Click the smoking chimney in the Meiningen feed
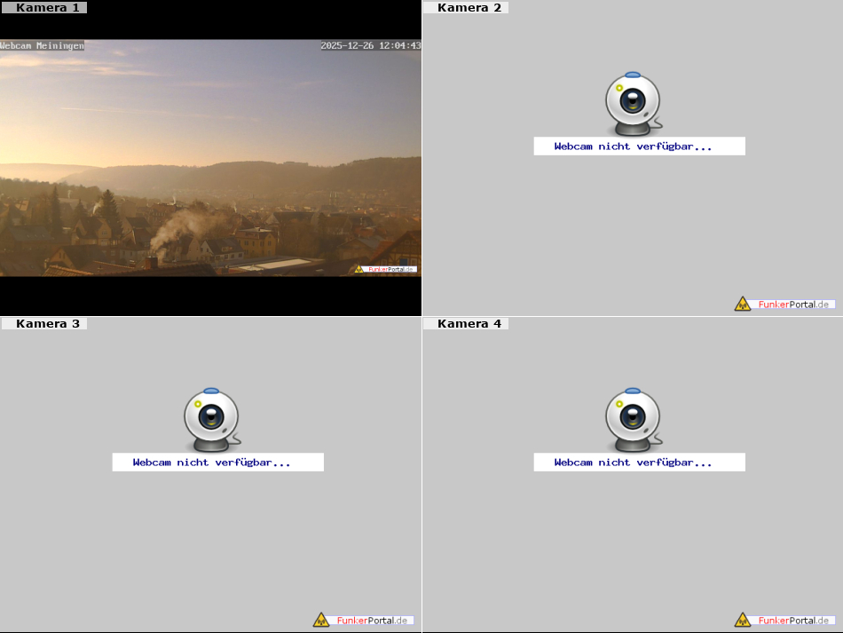 pos(152,260)
